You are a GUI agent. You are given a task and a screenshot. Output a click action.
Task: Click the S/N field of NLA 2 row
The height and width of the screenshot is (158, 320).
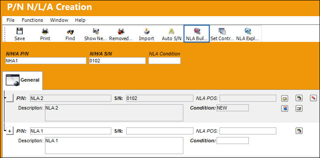(x=160, y=98)
